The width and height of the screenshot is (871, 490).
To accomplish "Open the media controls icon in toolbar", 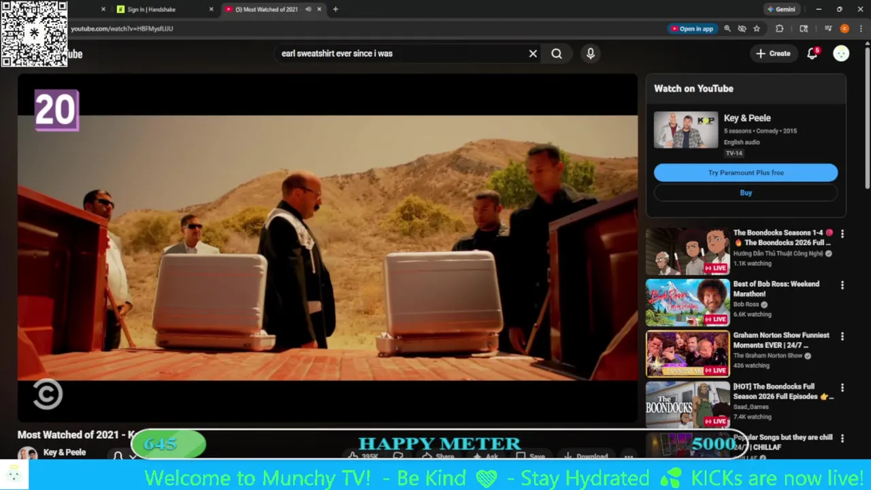I will pos(828,29).
